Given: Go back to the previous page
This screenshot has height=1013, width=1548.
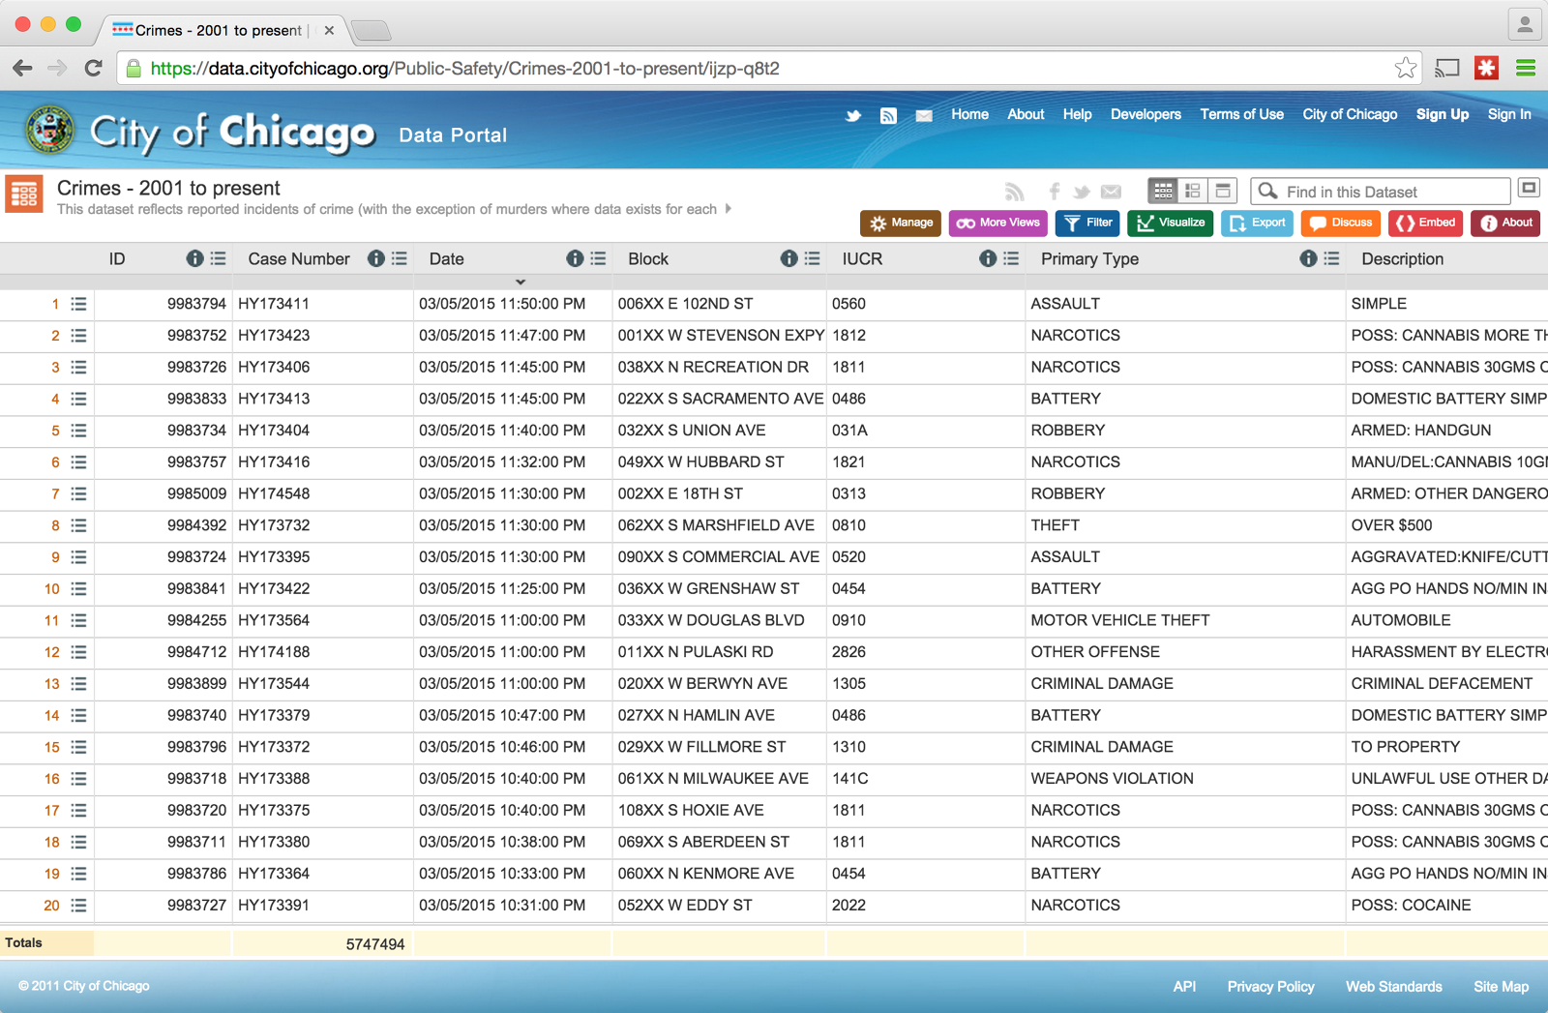Looking at the screenshot, I should pos(22,68).
